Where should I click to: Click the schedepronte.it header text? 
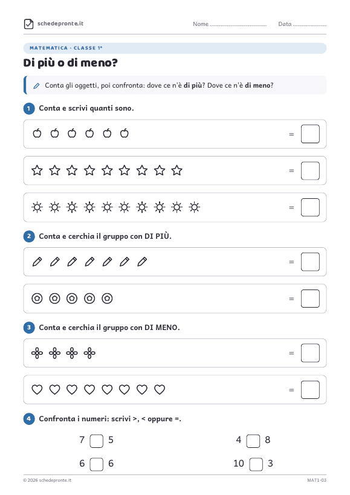click(60, 24)
